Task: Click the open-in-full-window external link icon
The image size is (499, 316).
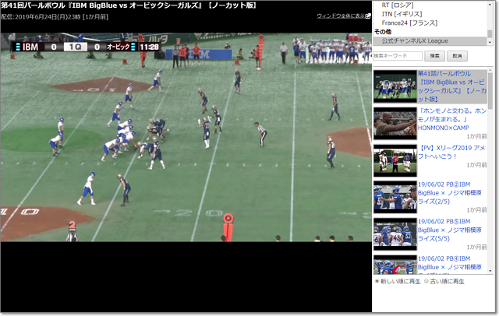Action: point(368,16)
